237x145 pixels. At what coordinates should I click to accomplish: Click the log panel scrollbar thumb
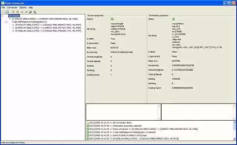[234, 126]
